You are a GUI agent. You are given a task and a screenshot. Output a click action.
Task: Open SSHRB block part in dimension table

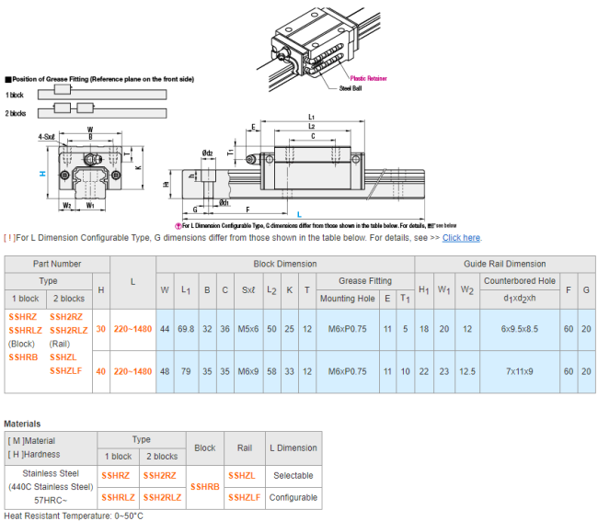(23, 357)
